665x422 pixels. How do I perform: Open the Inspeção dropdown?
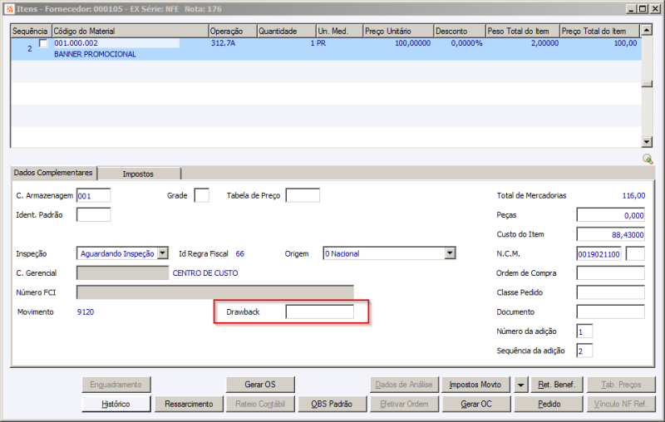(163, 253)
